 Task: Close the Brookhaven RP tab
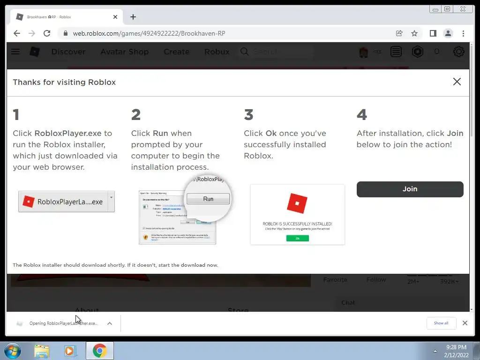click(x=115, y=17)
